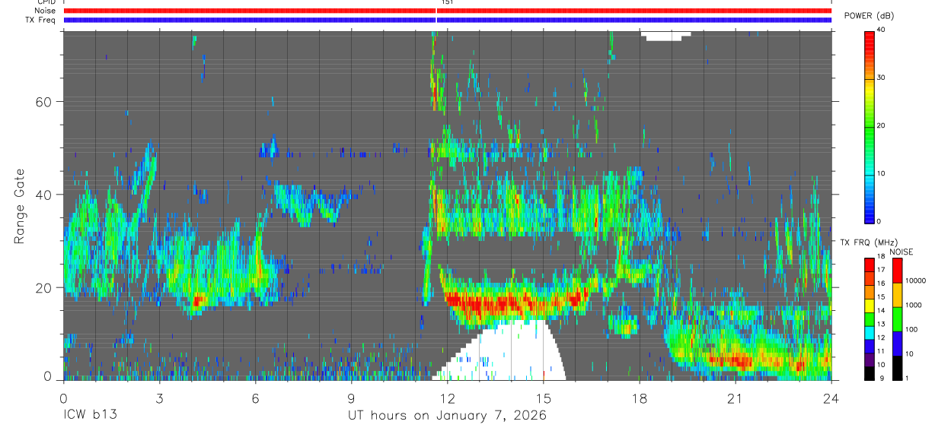Select the blue swatch in the NOISE legend
Viewport: 935px width, 431px height.
point(898,343)
